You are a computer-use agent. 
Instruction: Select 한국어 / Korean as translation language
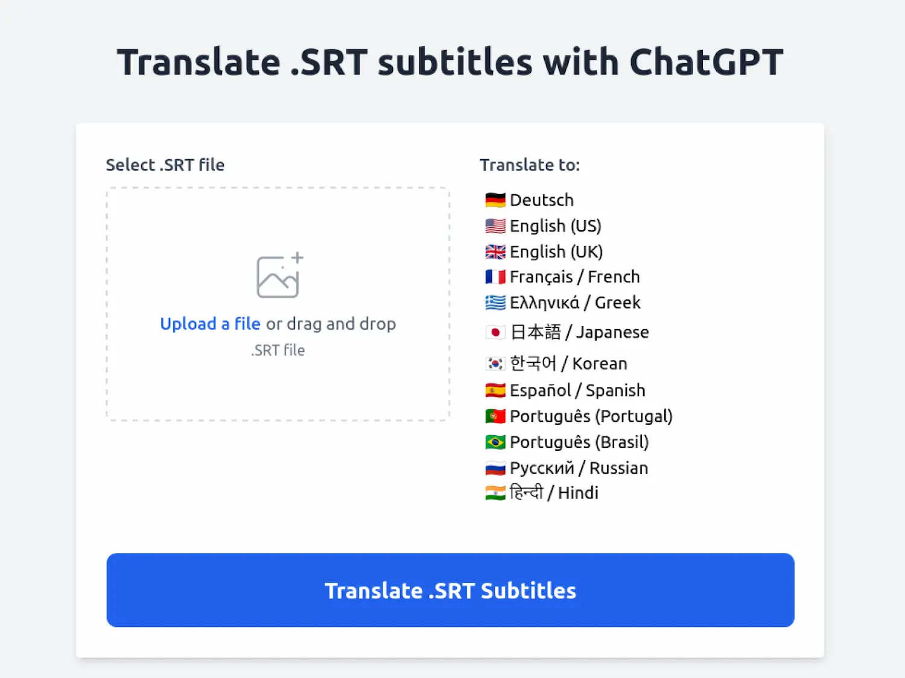click(568, 363)
